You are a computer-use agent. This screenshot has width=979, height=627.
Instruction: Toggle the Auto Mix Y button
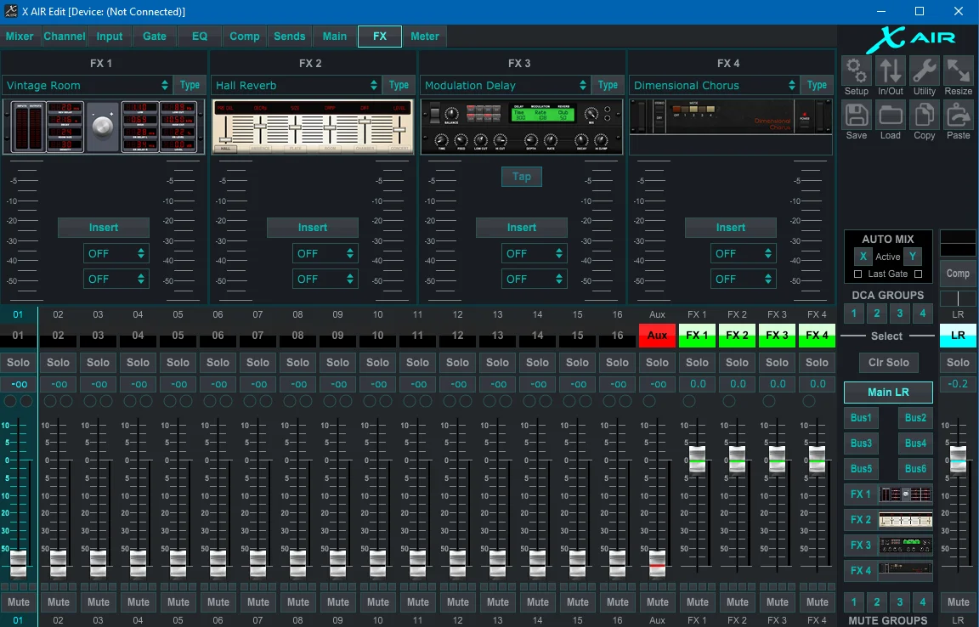913,256
